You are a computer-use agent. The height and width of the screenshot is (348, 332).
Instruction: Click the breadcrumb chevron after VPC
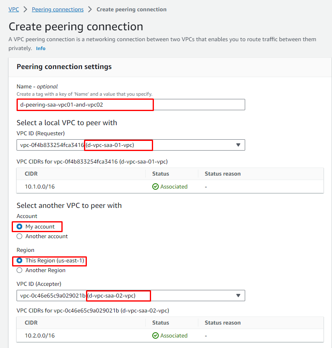pos(25,9)
